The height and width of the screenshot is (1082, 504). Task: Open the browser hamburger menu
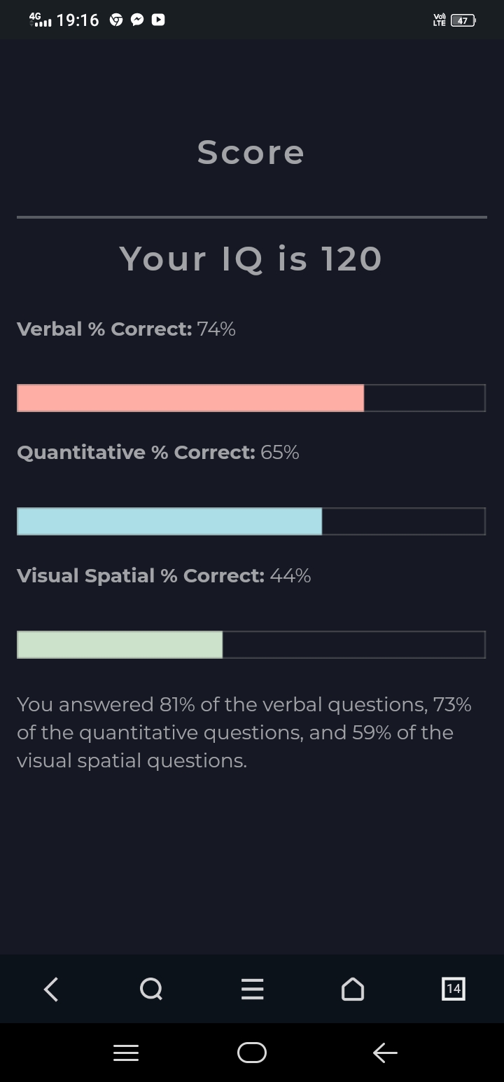tap(252, 989)
